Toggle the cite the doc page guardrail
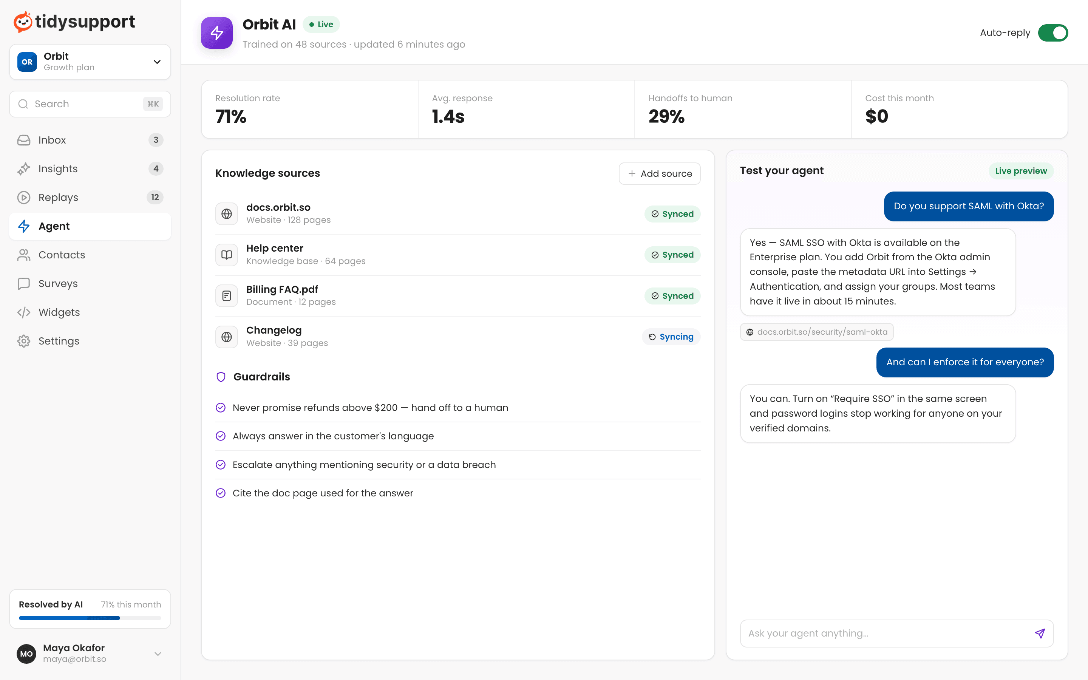 tap(221, 493)
